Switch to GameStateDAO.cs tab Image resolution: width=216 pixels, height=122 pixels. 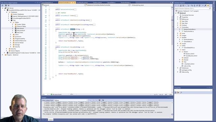click(48, 2)
